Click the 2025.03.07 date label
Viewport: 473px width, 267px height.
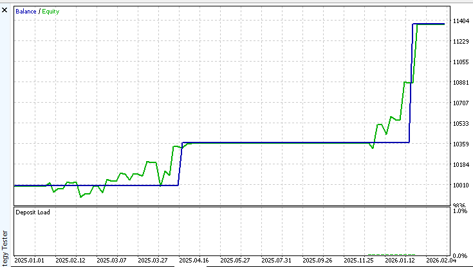pos(111,260)
